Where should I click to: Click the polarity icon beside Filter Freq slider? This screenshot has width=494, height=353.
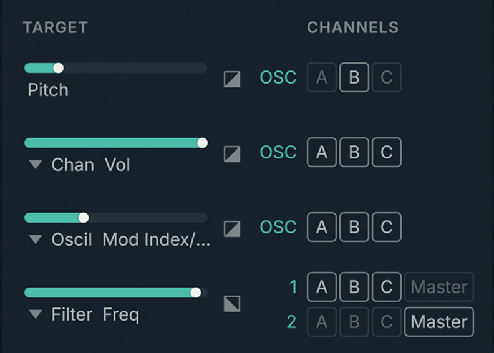[232, 304]
